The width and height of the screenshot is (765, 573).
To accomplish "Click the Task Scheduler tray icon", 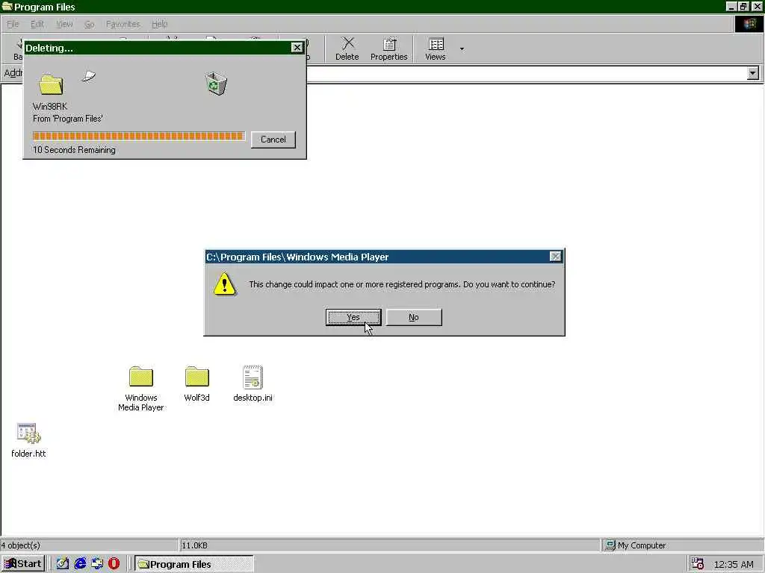I will click(x=697, y=564).
